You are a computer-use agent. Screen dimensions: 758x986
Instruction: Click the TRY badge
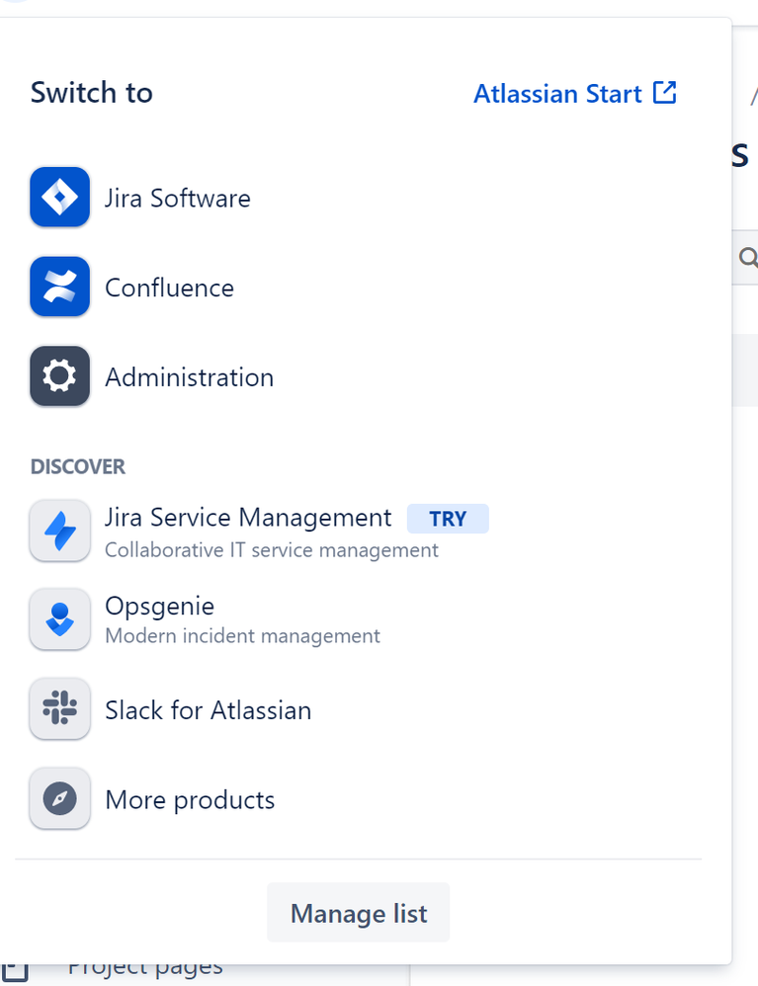(448, 519)
